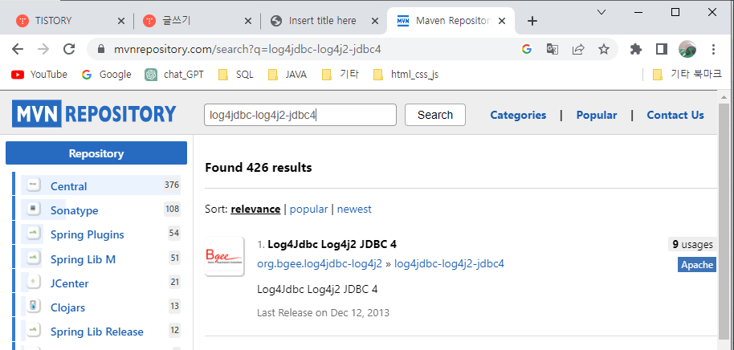Open Log4Jdbc Log4j2 JDBC 4 result title
The height and width of the screenshot is (350, 734).
coord(332,244)
